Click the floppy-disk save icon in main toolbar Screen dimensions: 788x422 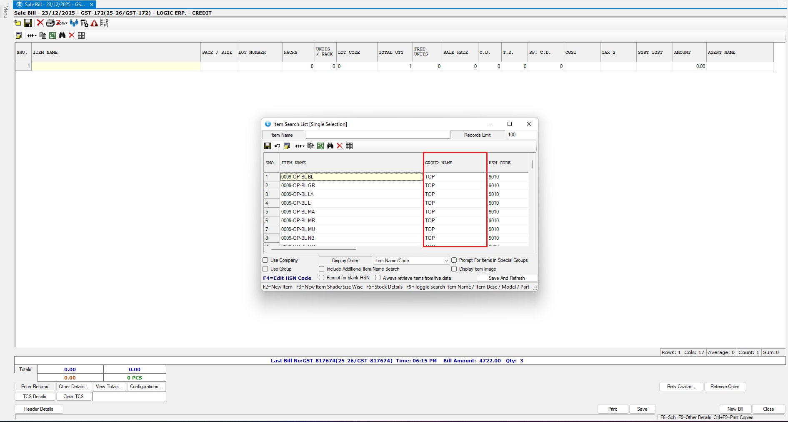(x=28, y=23)
